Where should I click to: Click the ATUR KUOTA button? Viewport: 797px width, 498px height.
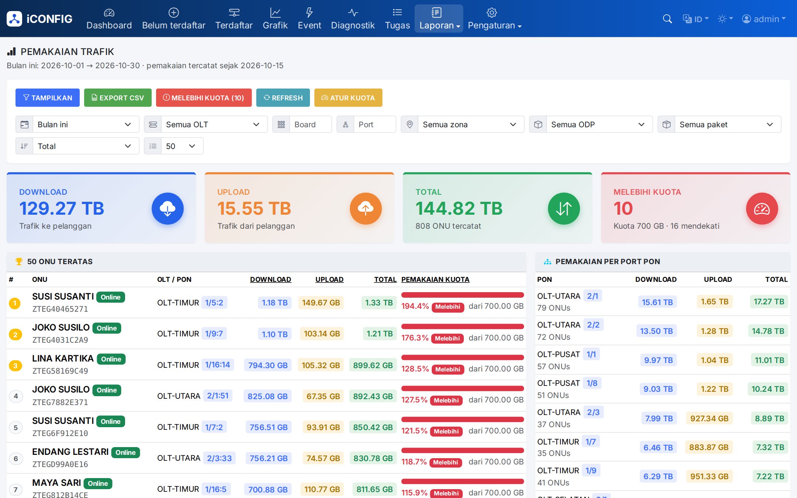tap(348, 98)
